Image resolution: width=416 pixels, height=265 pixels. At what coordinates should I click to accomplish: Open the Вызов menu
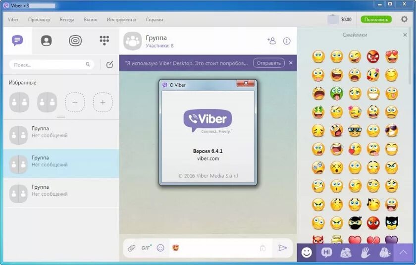click(x=90, y=19)
